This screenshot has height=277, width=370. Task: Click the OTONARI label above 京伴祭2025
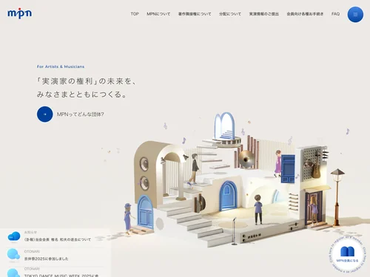(32, 251)
